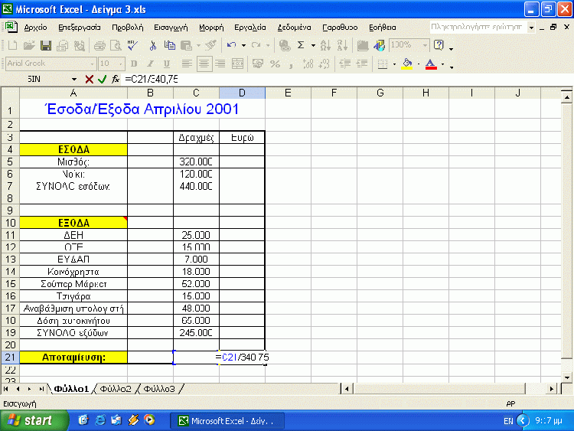Image resolution: width=574 pixels, height=431 pixels.
Task: Click the Increase Indent icon
Action: point(362,64)
